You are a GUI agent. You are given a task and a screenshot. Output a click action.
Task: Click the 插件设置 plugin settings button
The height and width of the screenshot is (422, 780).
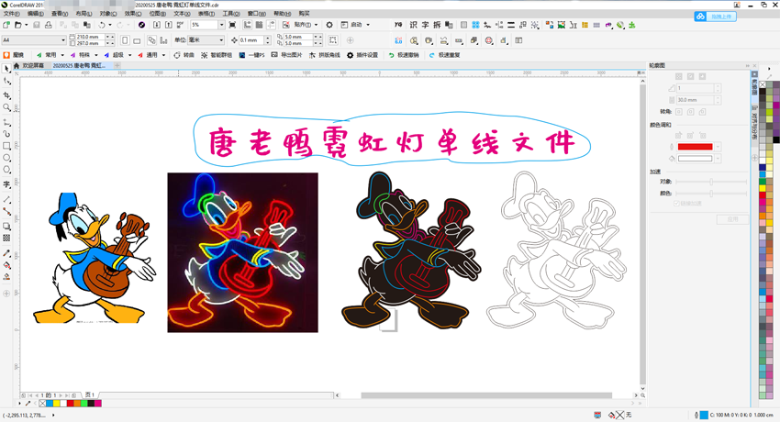362,55
